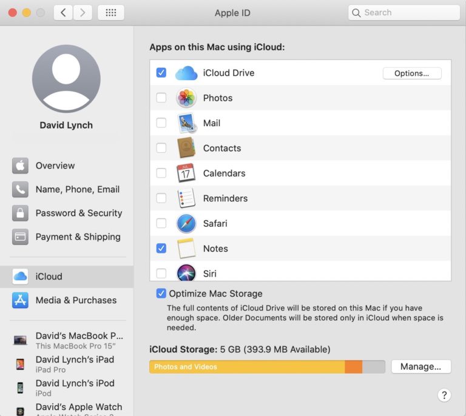Select David's MacBook Pro device

click(69, 340)
